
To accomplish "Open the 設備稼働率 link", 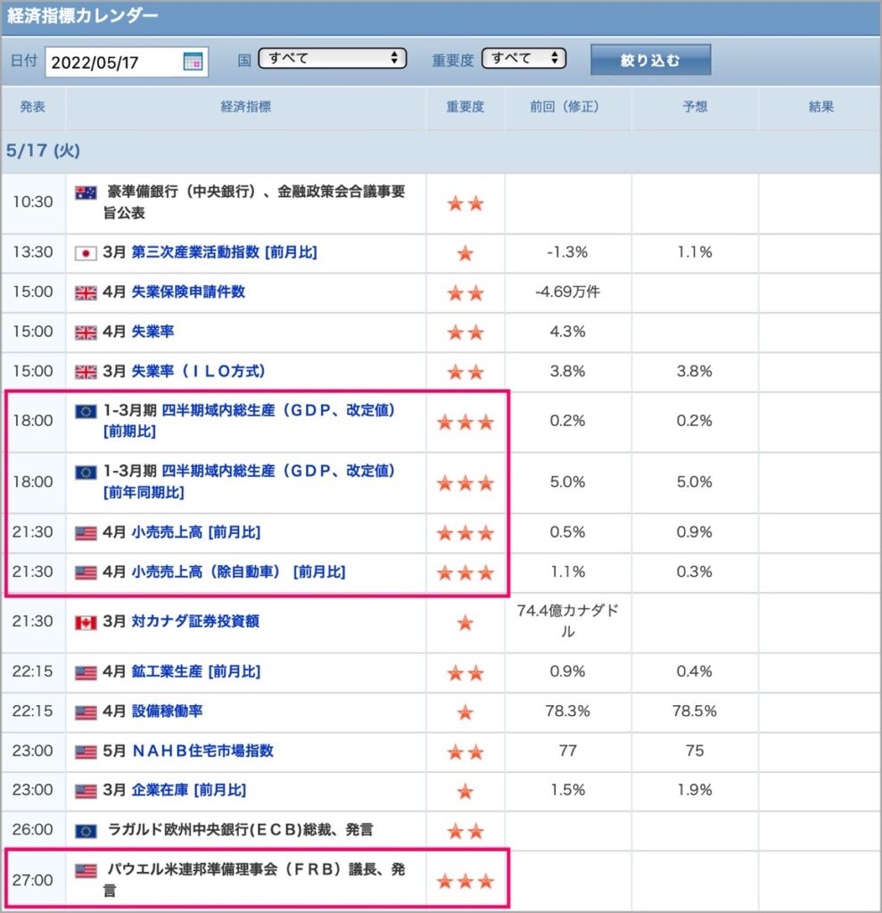I will (x=167, y=711).
